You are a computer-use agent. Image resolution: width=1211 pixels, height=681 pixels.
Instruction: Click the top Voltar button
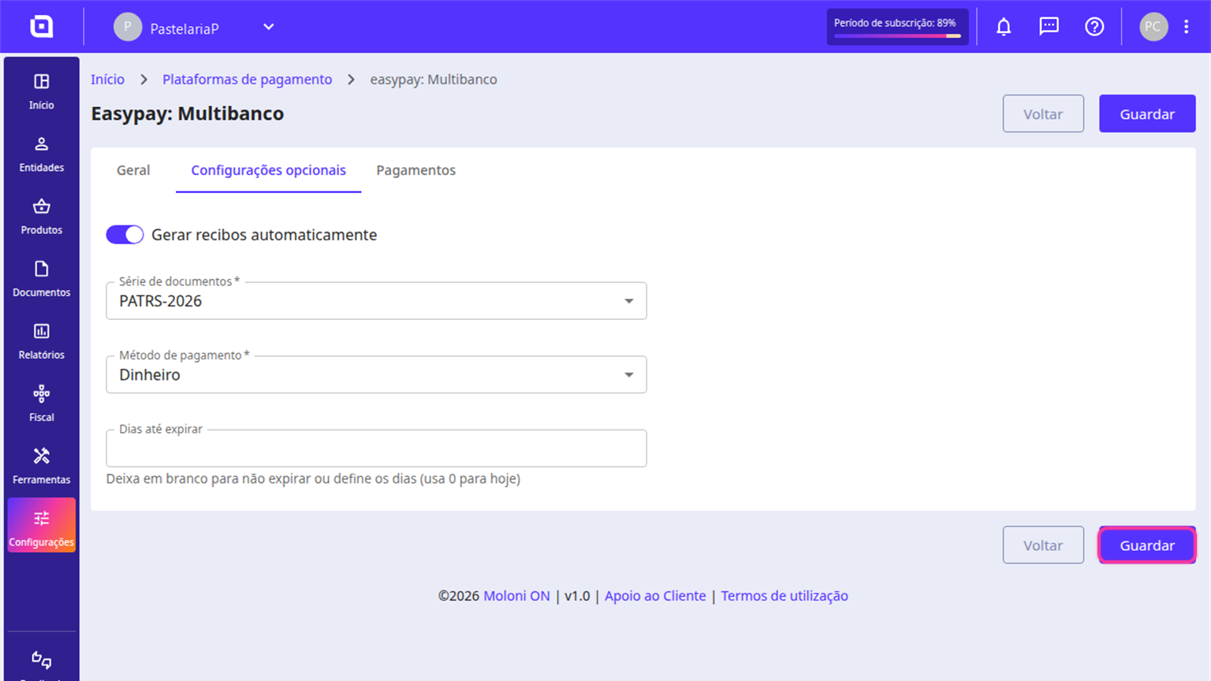pos(1043,114)
